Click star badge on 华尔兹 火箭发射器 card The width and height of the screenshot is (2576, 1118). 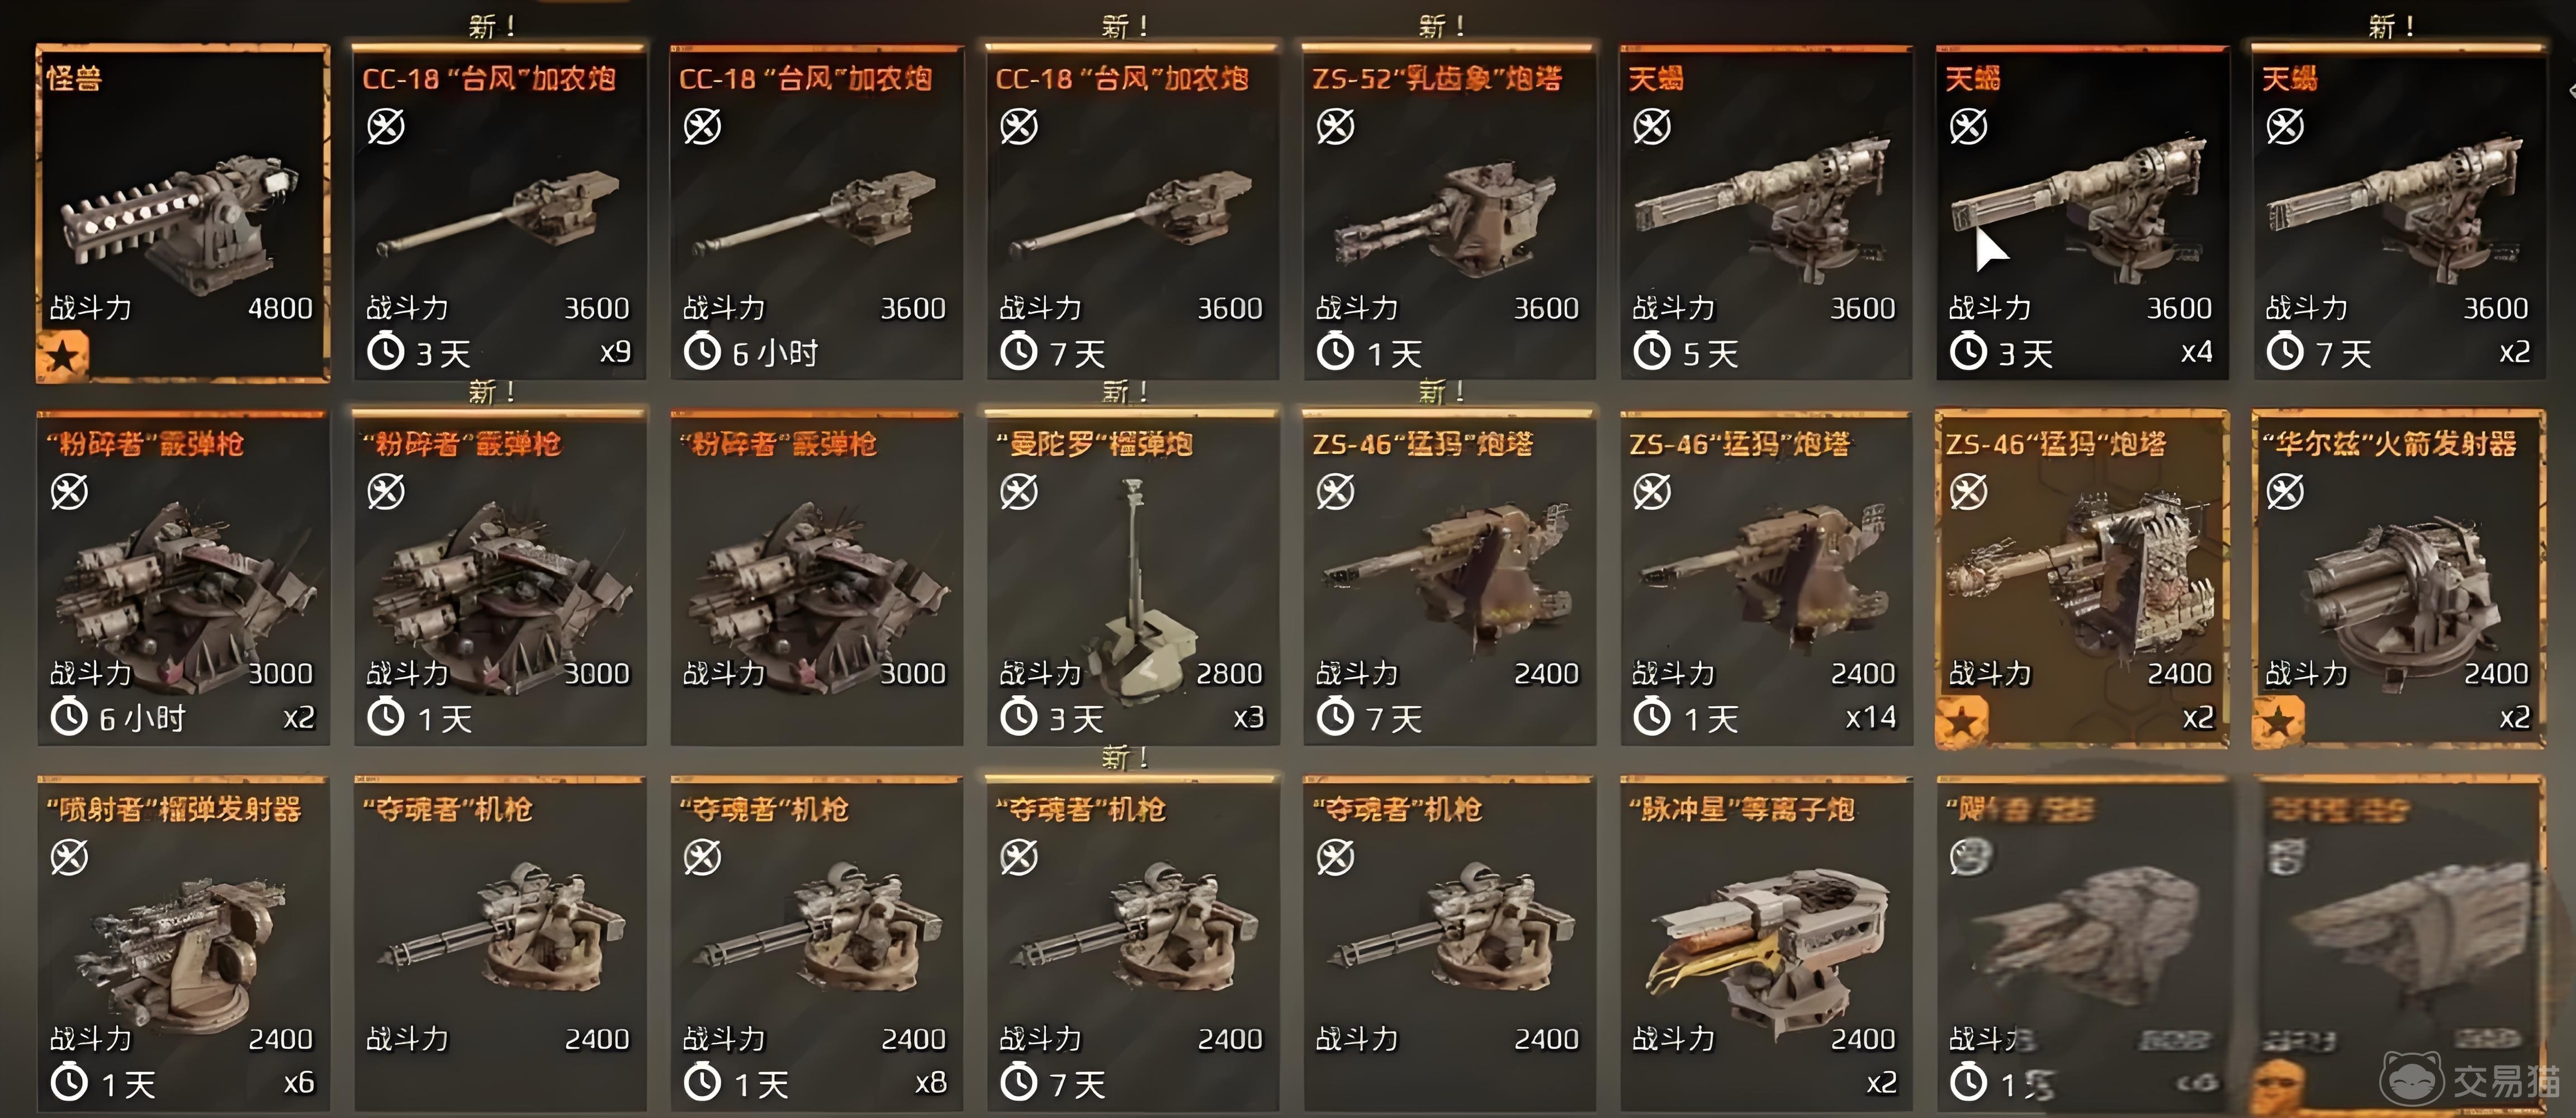[x=2279, y=722]
